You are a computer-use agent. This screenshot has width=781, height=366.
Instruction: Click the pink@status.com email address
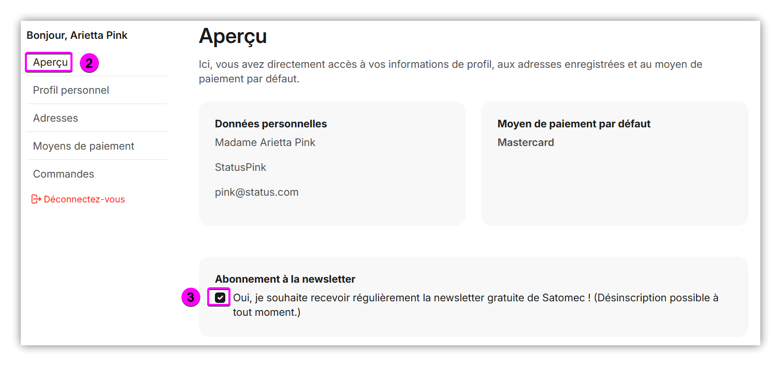tap(256, 192)
